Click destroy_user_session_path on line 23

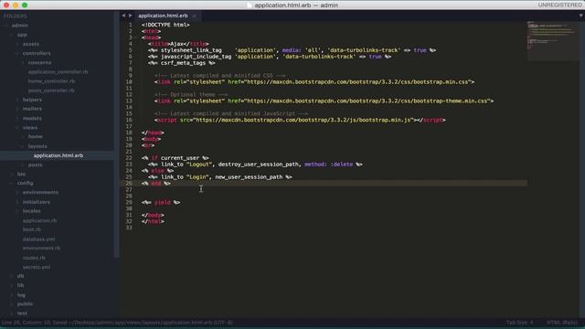[x=259, y=164]
